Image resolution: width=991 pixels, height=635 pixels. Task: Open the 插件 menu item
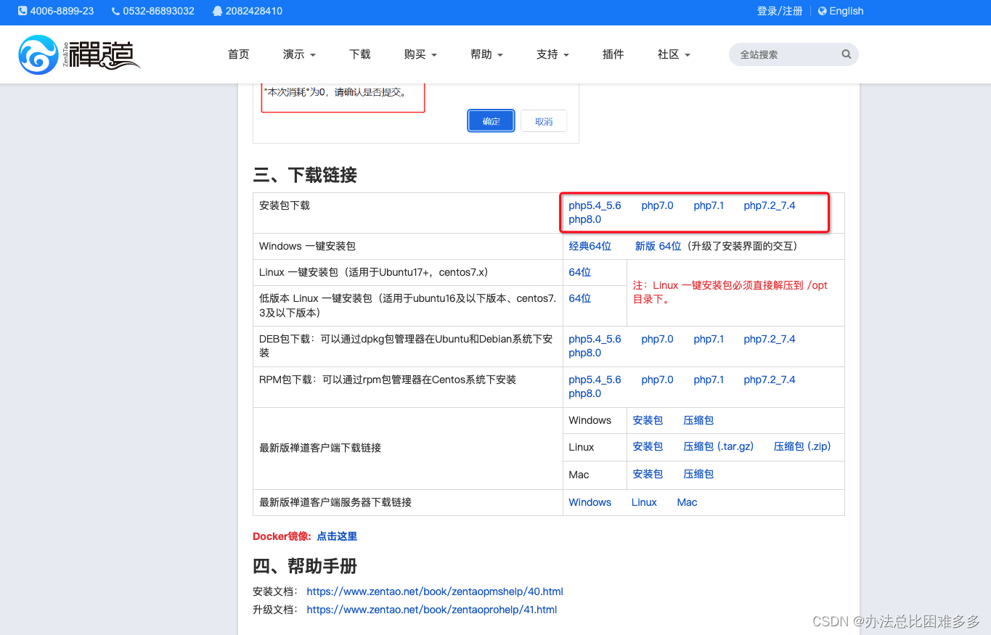(613, 54)
